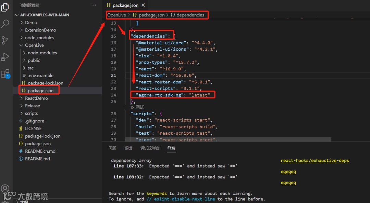Click the "react-router-dom" dependency line
The width and height of the screenshot is (370, 203).
174,82
